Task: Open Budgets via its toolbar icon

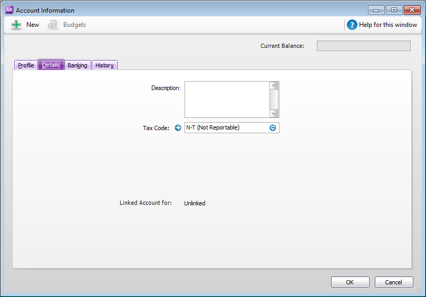Action: point(53,25)
